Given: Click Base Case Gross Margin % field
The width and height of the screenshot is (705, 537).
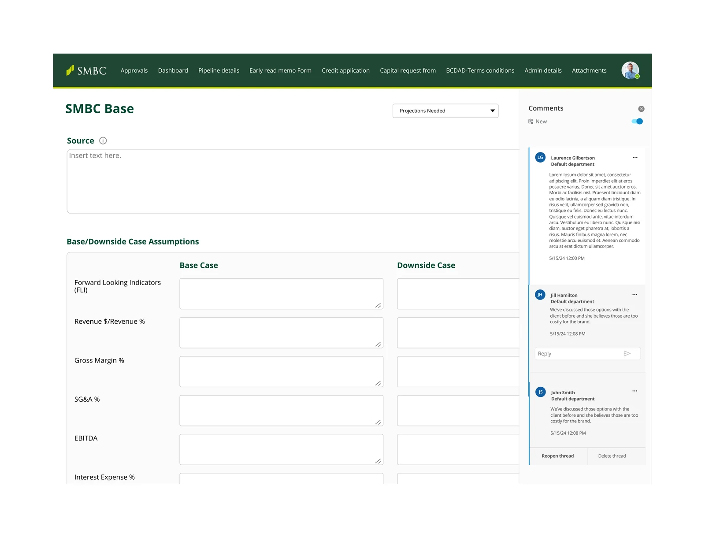Looking at the screenshot, I should 281,372.
